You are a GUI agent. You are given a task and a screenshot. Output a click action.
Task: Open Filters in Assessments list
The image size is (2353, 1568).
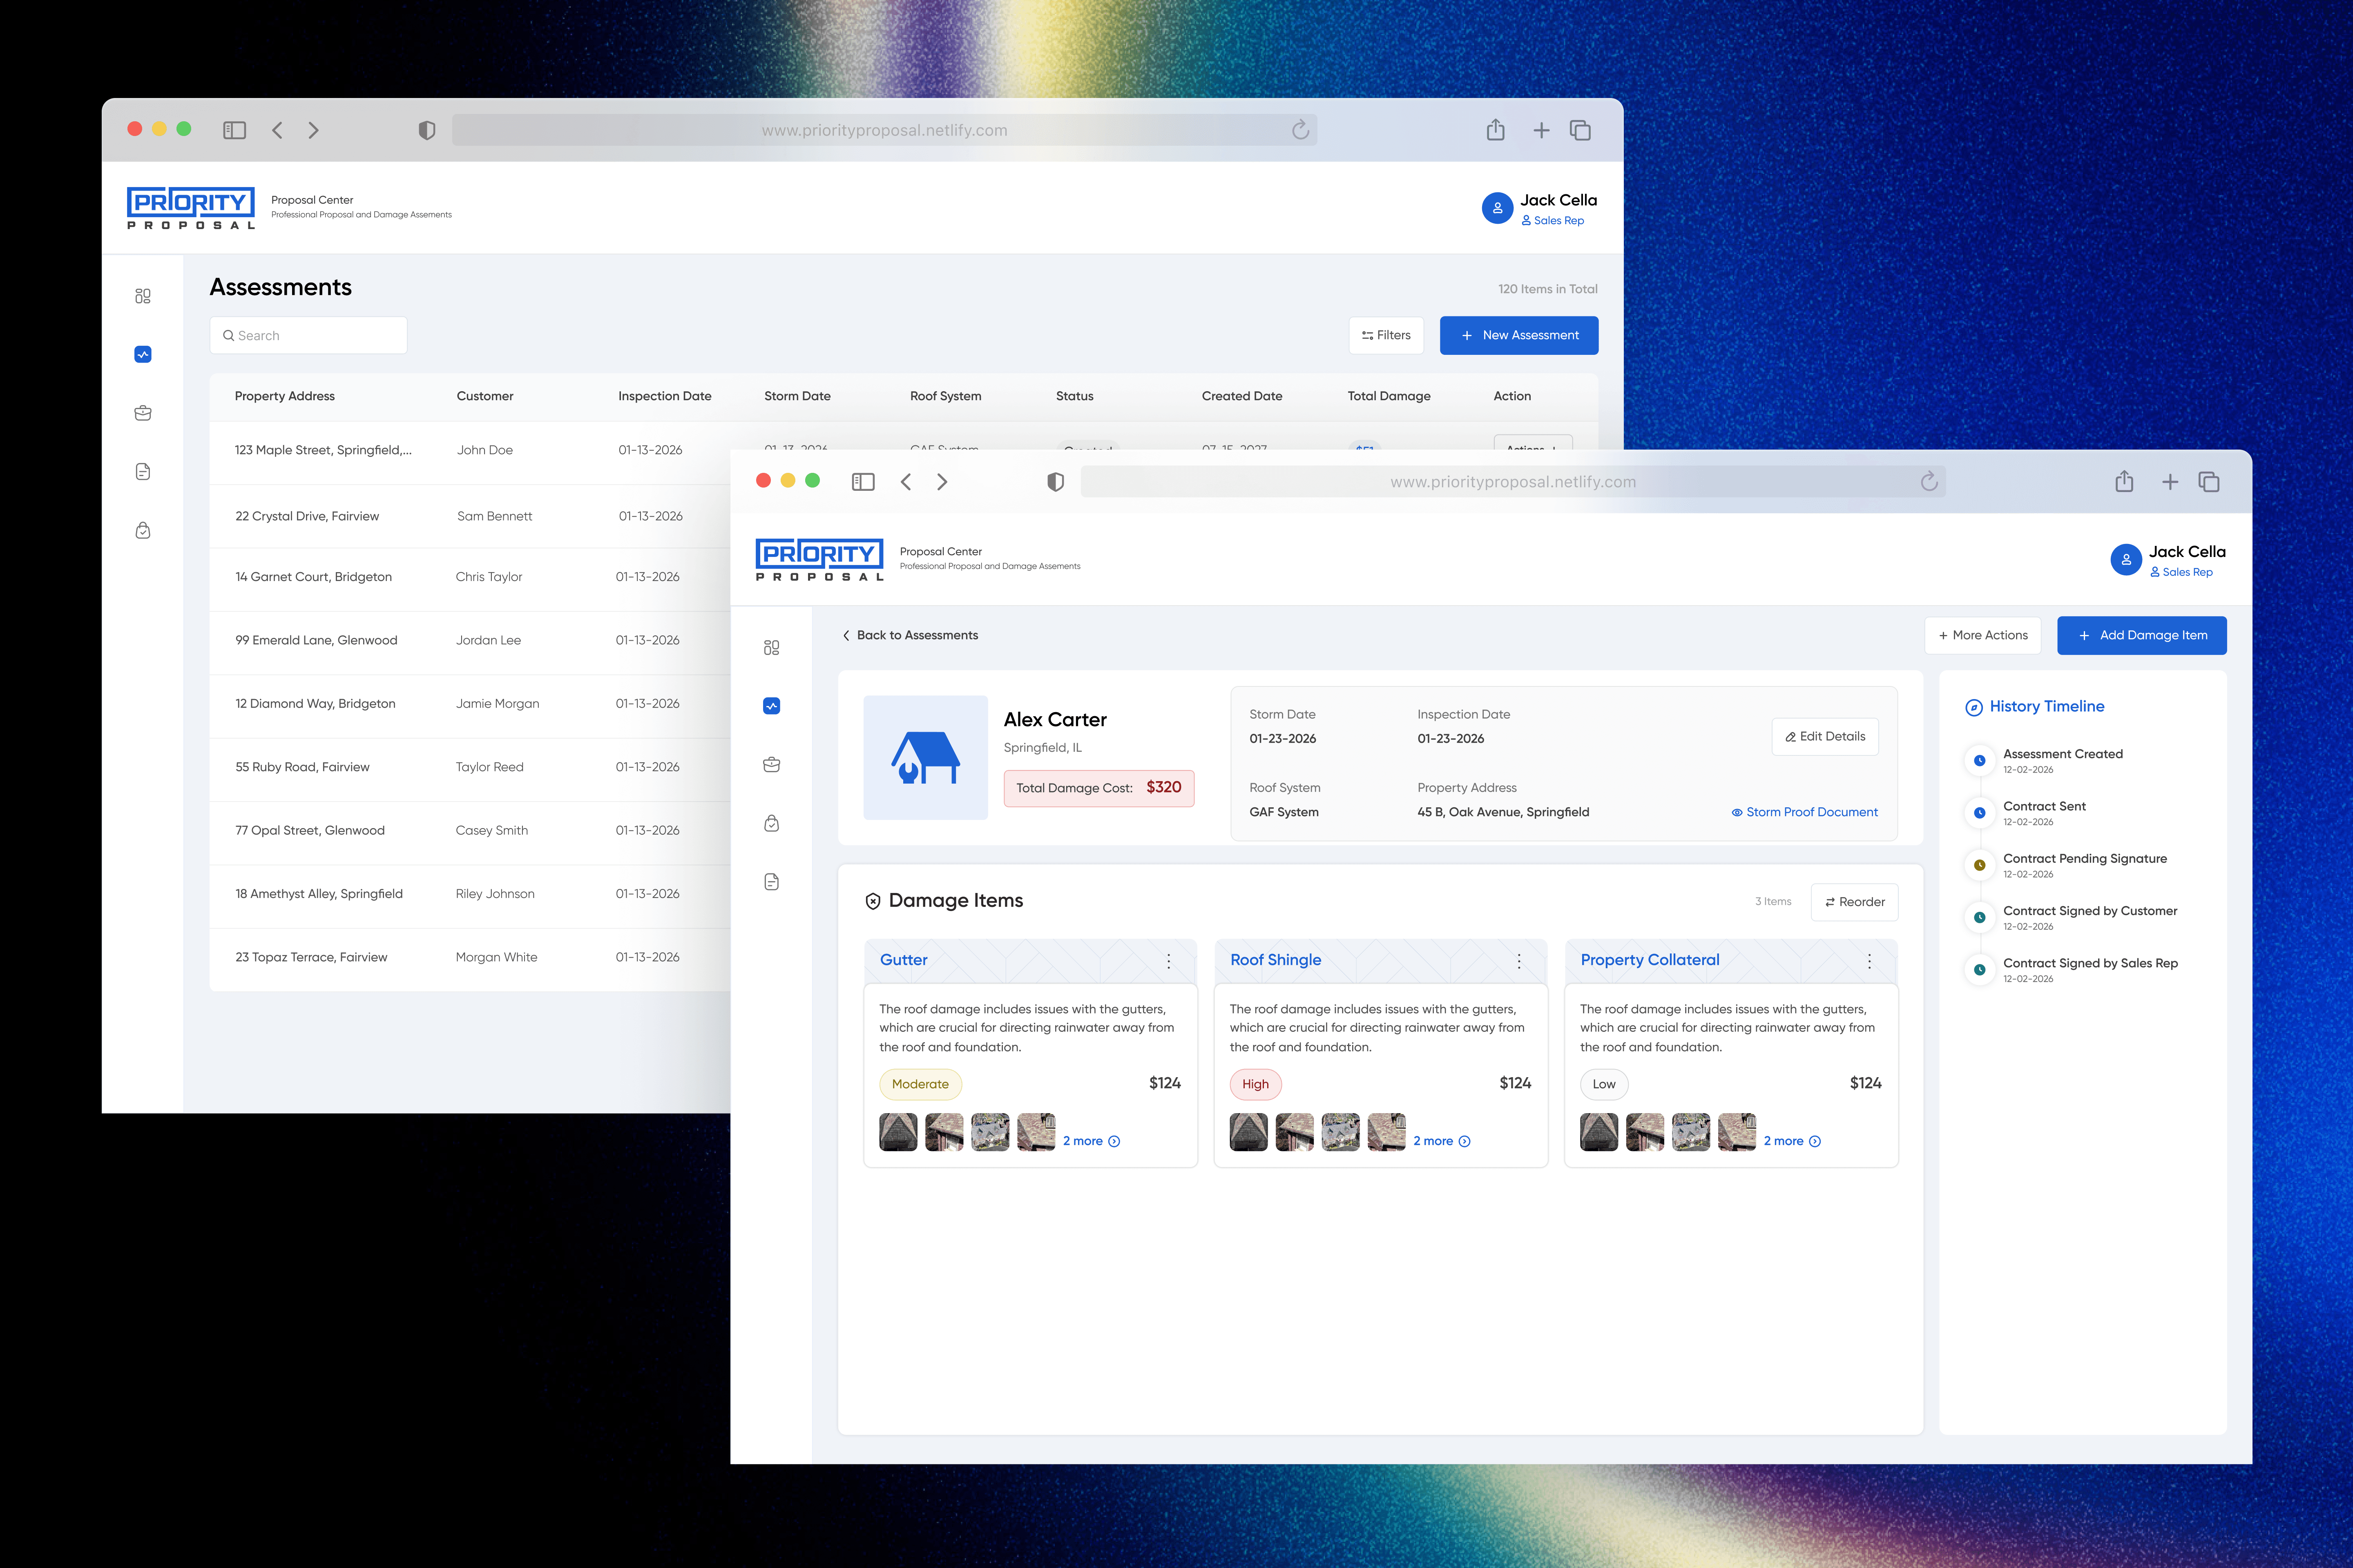(x=1386, y=335)
